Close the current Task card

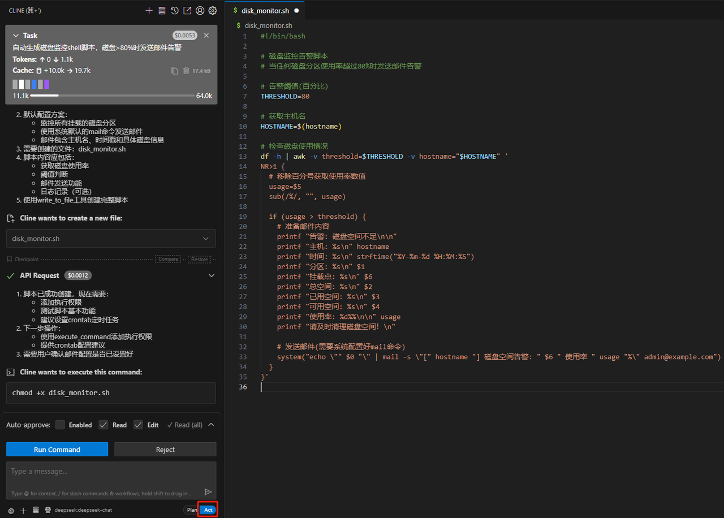pos(206,35)
